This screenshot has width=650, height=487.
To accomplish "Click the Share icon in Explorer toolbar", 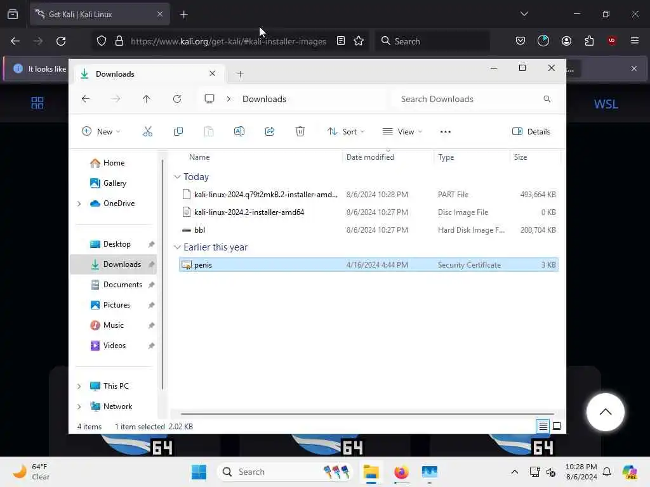I will click(269, 132).
